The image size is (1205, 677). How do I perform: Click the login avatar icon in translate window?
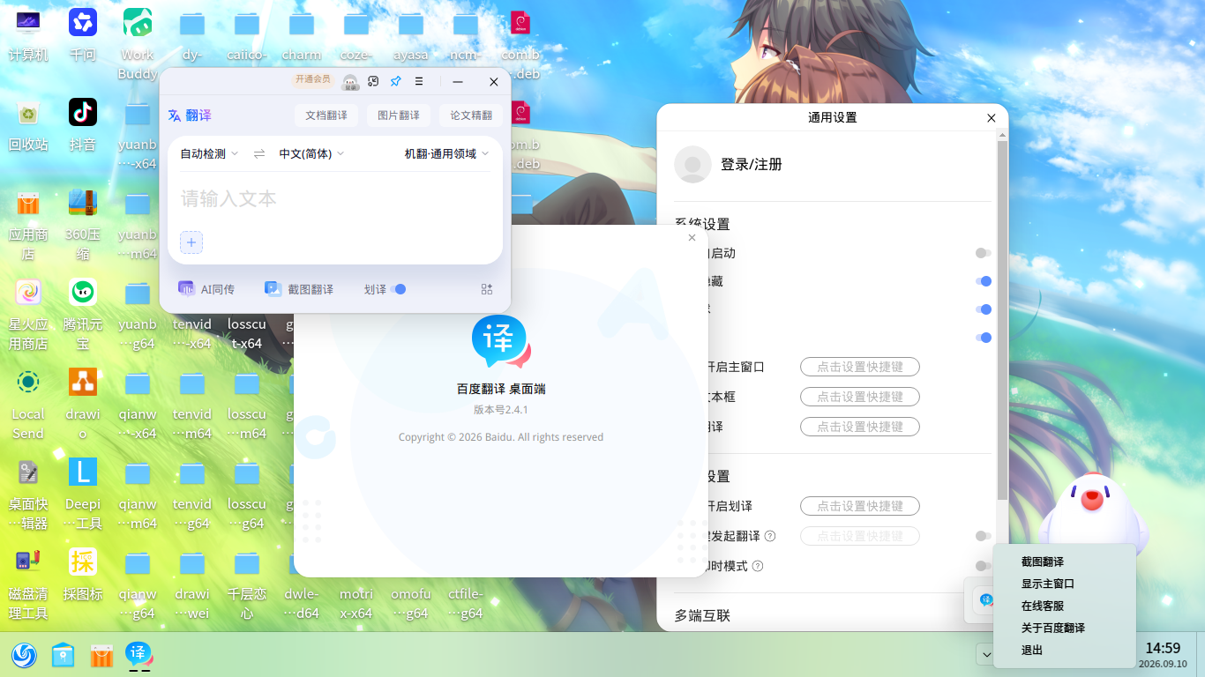pos(350,82)
